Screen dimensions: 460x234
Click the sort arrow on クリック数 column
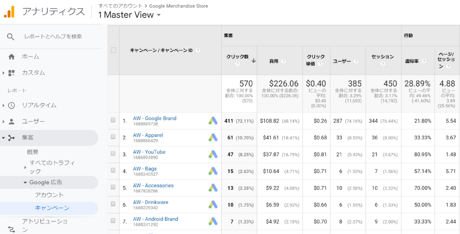pyautogui.click(x=253, y=61)
